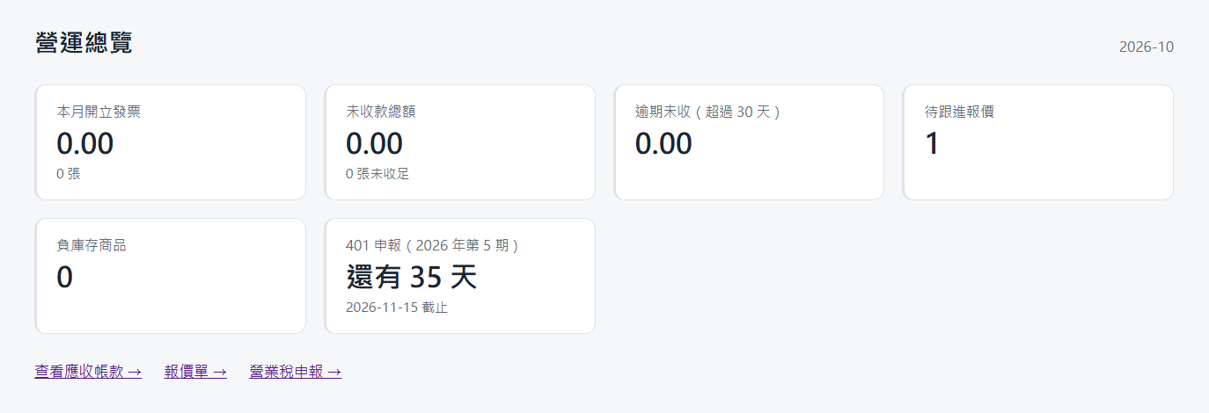Select the 逾期未收 (超過 30 天) label
Viewport: 1209px width, 413px height.
pyautogui.click(x=708, y=112)
